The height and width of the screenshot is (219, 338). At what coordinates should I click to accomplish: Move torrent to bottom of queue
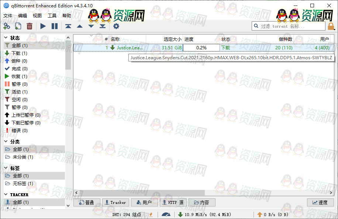(103, 26)
